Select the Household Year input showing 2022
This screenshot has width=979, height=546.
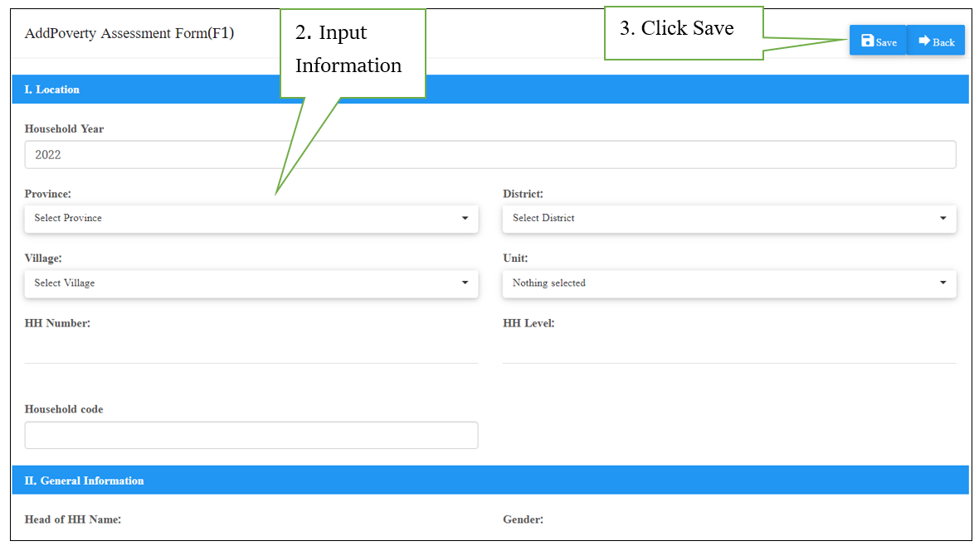pyautogui.click(x=489, y=154)
